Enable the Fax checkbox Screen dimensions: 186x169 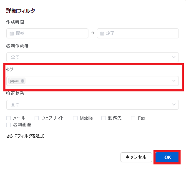[133, 118]
